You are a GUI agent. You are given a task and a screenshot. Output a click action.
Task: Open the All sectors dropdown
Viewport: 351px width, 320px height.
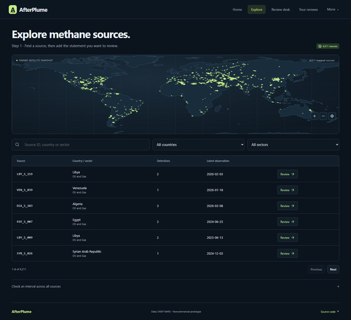tap(294, 145)
